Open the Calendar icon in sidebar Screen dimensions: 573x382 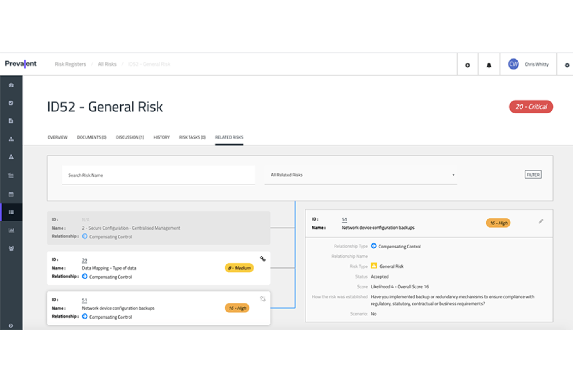tap(11, 194)
